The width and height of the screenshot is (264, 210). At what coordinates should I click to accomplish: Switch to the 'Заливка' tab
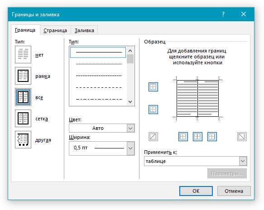coord(84,30)
